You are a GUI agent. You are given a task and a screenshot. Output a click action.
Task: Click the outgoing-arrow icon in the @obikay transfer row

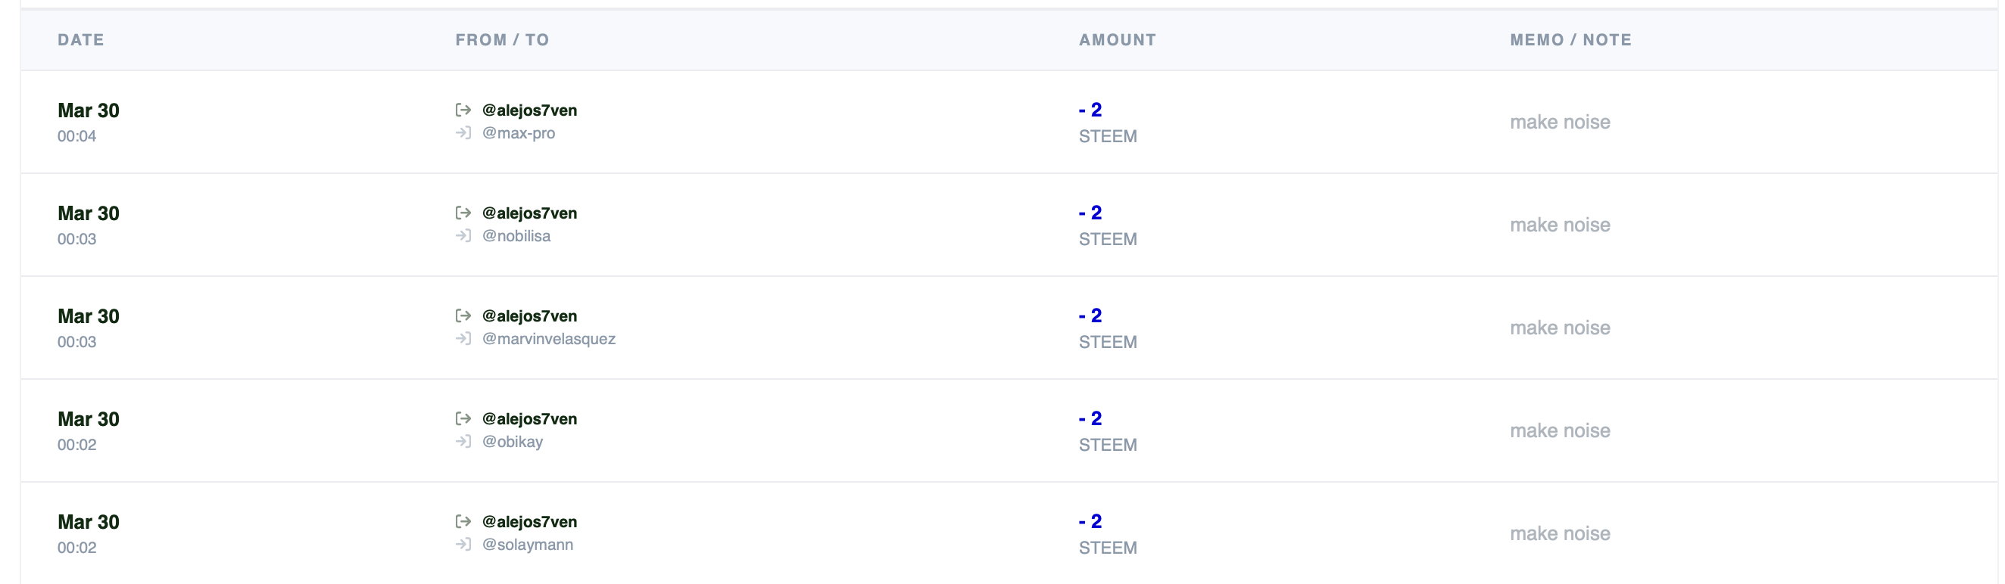coord(463,418)
